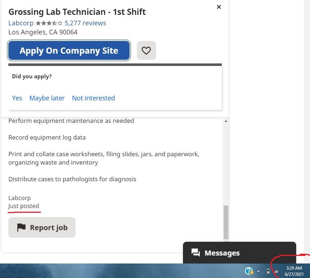Image resolution: width=310 pixels, height=278 pixels.
Task: Open the help icon in system tray
Action: coord(249,271)
